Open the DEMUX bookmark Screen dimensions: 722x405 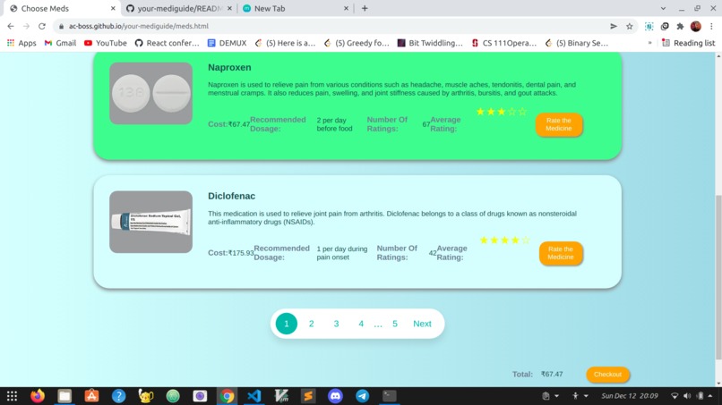coord(227,43)
